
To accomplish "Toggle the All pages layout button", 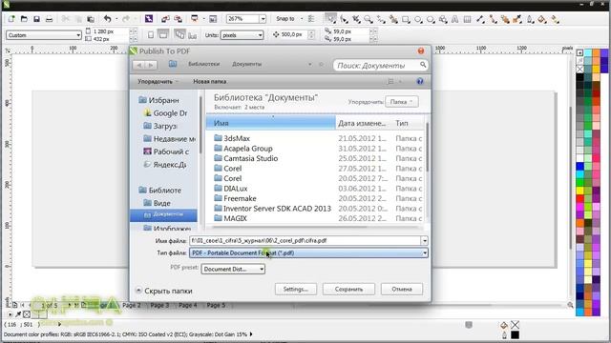I will 179,35.
